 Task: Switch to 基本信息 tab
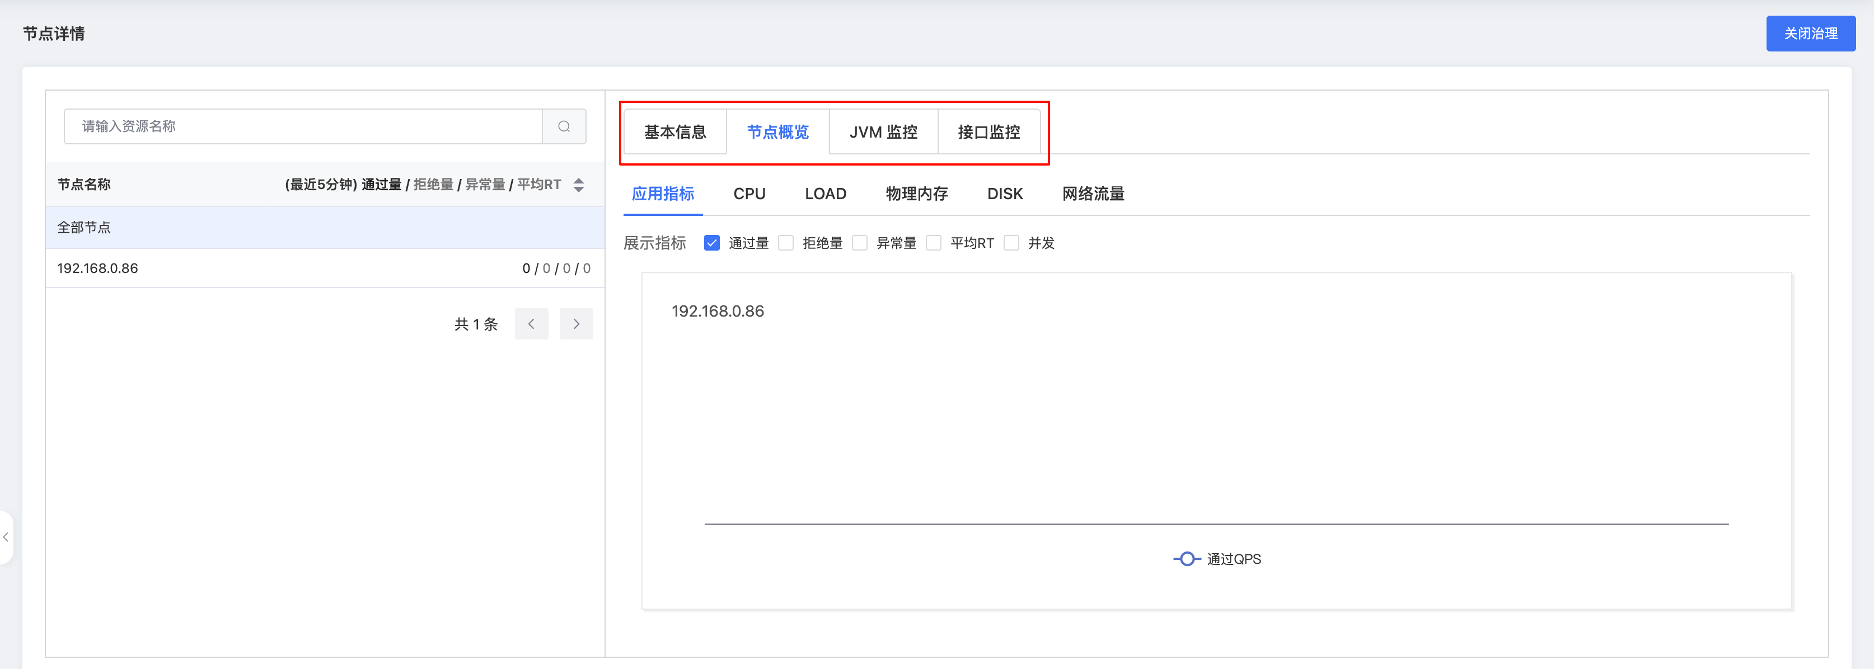tap(674, 133)
